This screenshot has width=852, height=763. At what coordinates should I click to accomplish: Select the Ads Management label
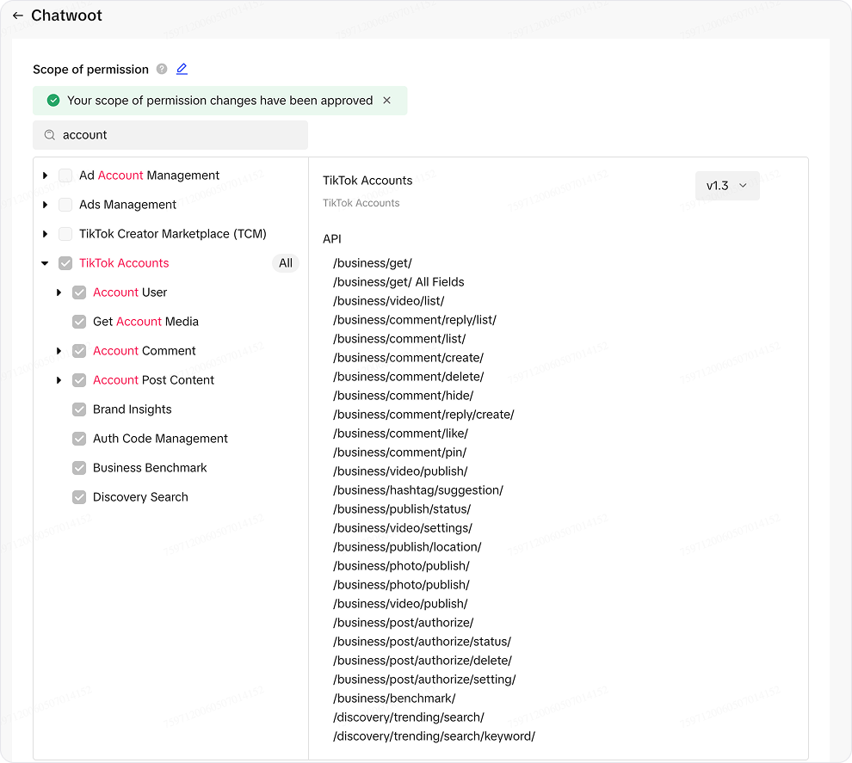pos(127,205)
